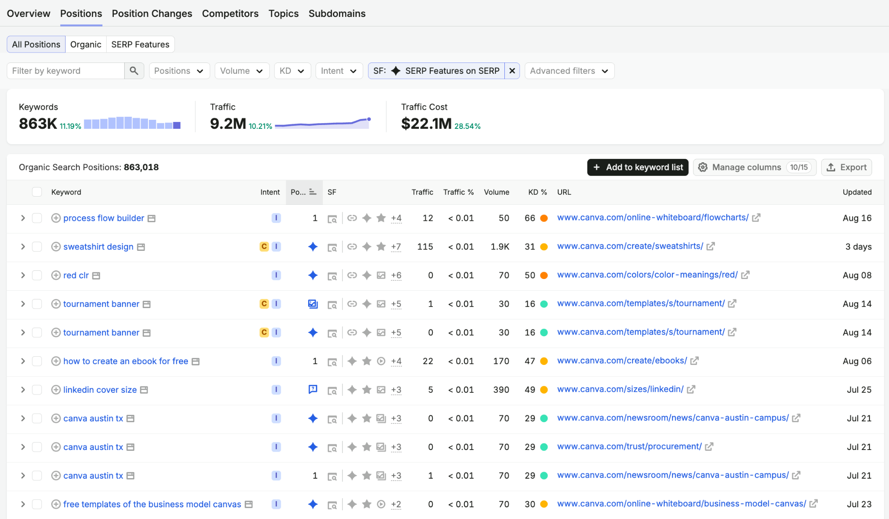Click the sitelinks icon in red clr row

tap(352, 275)
